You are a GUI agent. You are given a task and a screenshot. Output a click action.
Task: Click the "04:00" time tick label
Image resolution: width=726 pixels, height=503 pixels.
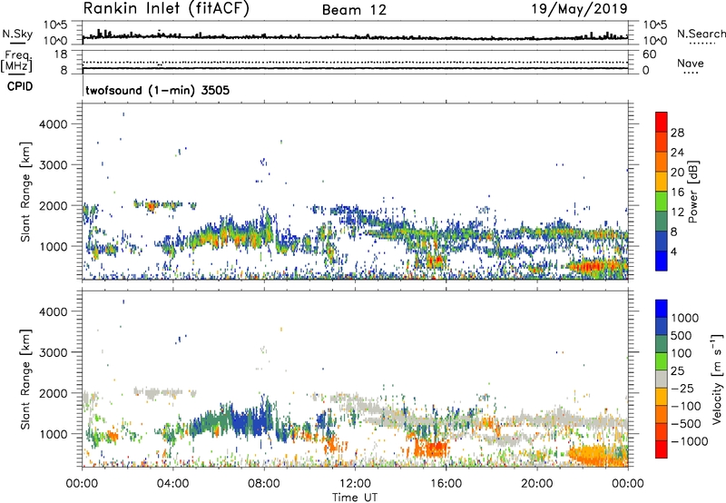point(173,484)
